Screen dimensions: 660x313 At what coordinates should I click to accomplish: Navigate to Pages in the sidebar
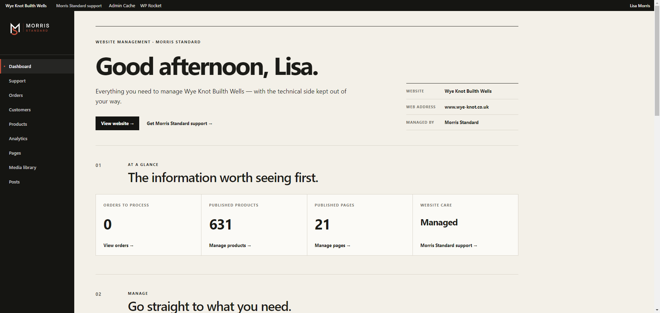37,153
